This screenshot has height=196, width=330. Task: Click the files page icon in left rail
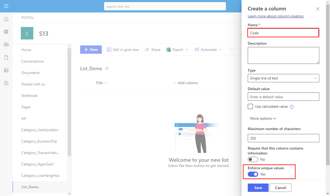[6, 57]
